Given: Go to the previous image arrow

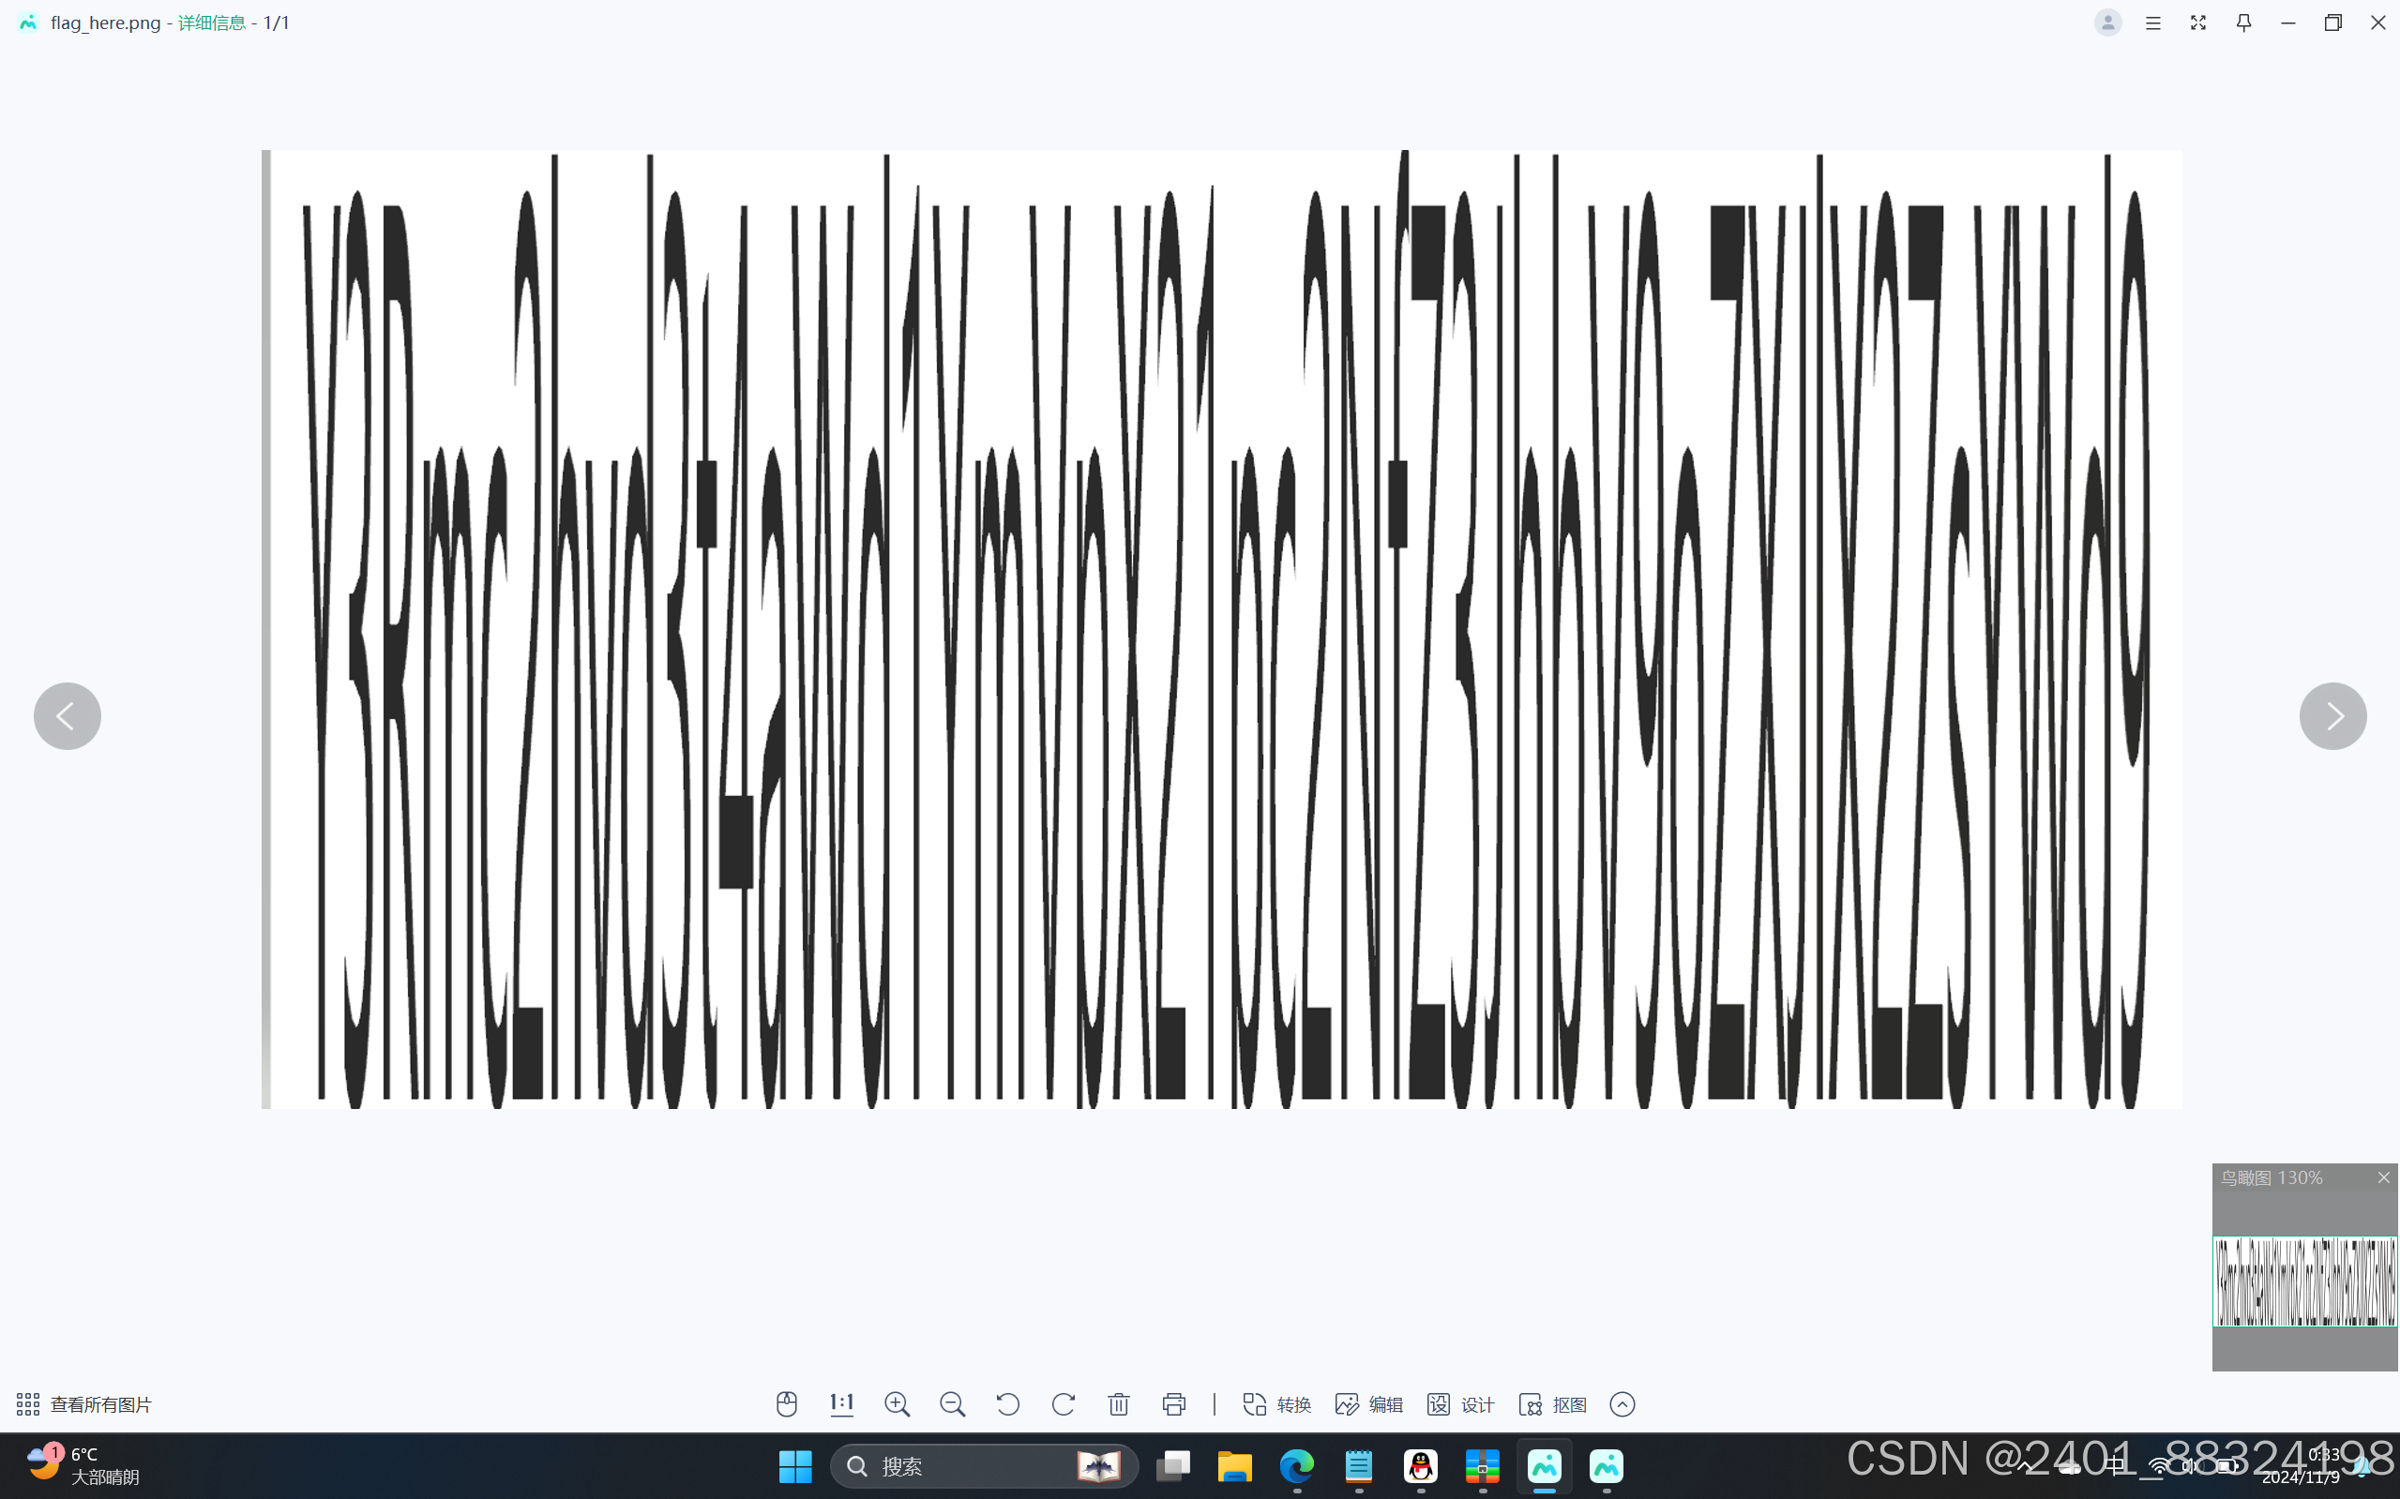Looking at the screenshot, I should [68, 716].
